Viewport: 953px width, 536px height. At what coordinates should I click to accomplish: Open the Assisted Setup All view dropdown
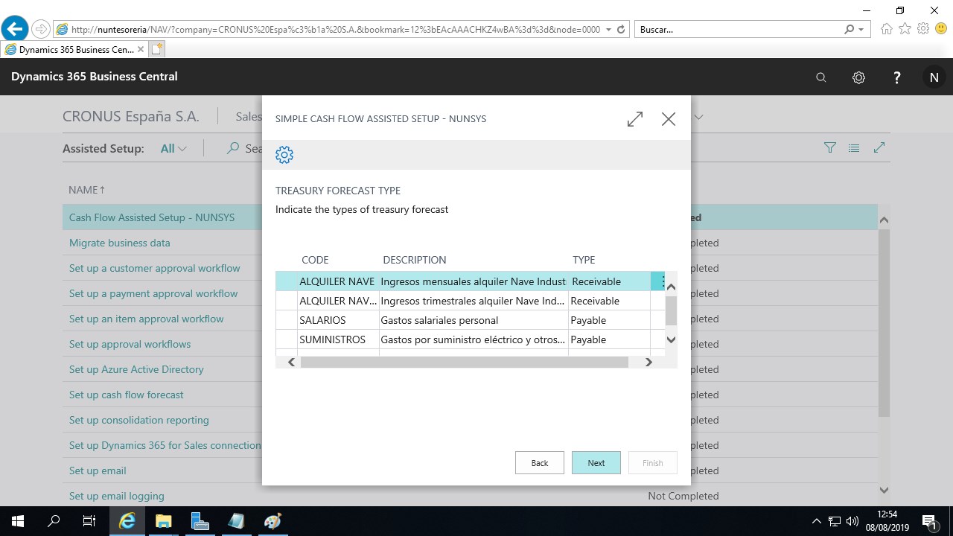173,148
